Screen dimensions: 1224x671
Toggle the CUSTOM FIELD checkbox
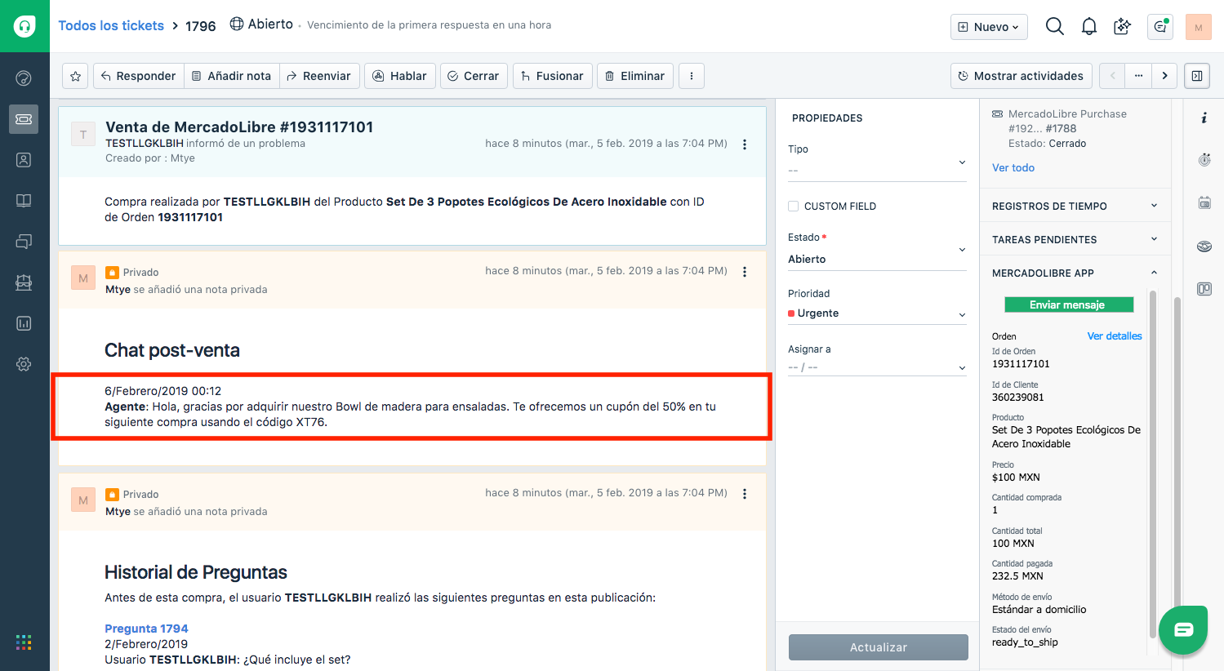click(793, 207)
